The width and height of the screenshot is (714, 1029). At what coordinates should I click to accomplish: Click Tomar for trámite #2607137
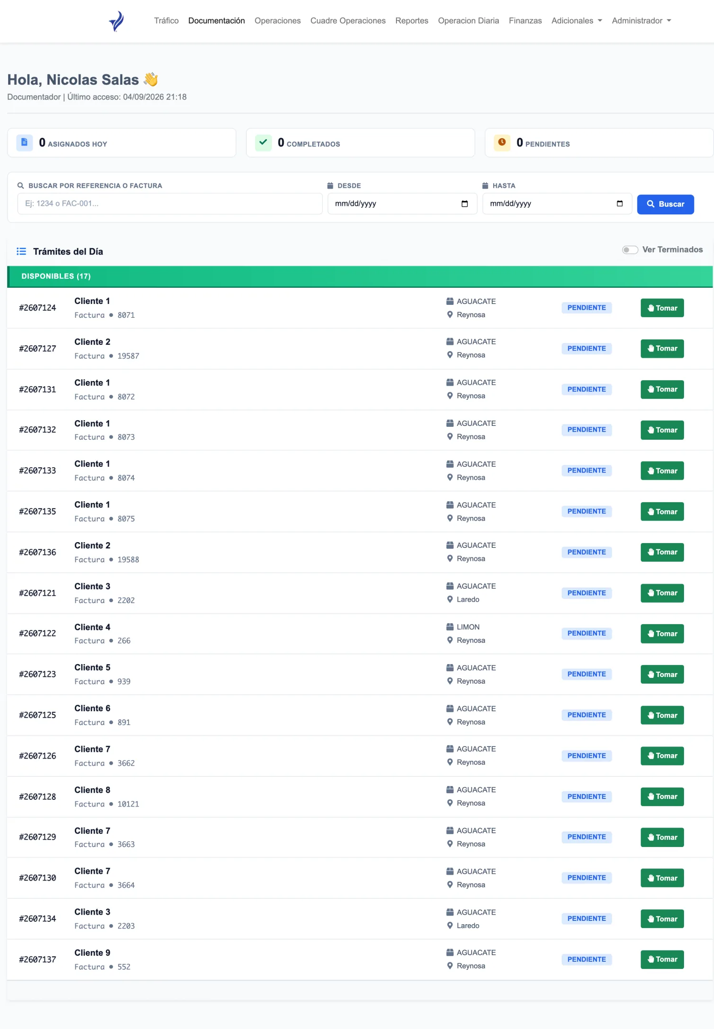[662, 959]
